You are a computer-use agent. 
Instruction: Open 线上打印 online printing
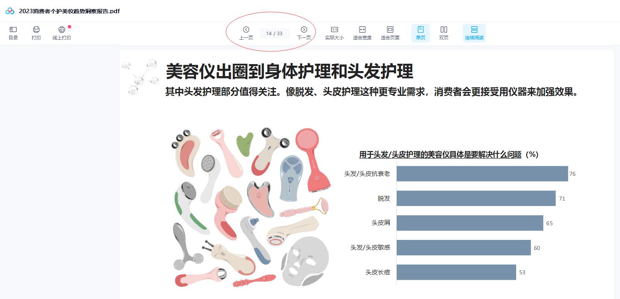62,33
